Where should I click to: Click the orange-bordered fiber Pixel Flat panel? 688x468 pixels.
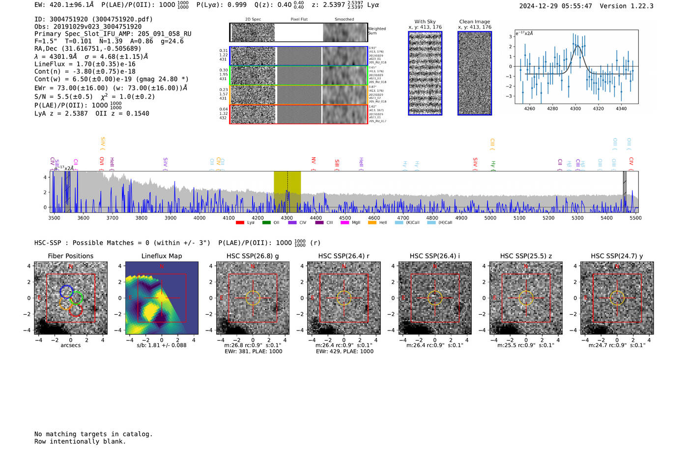point(299,95)
